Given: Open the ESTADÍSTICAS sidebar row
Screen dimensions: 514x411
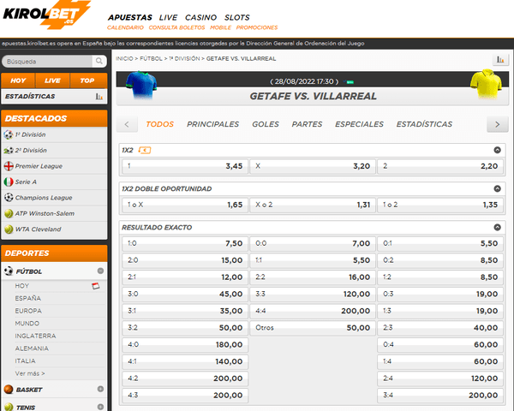Looking at the screenshot, I should pos(54,97).
